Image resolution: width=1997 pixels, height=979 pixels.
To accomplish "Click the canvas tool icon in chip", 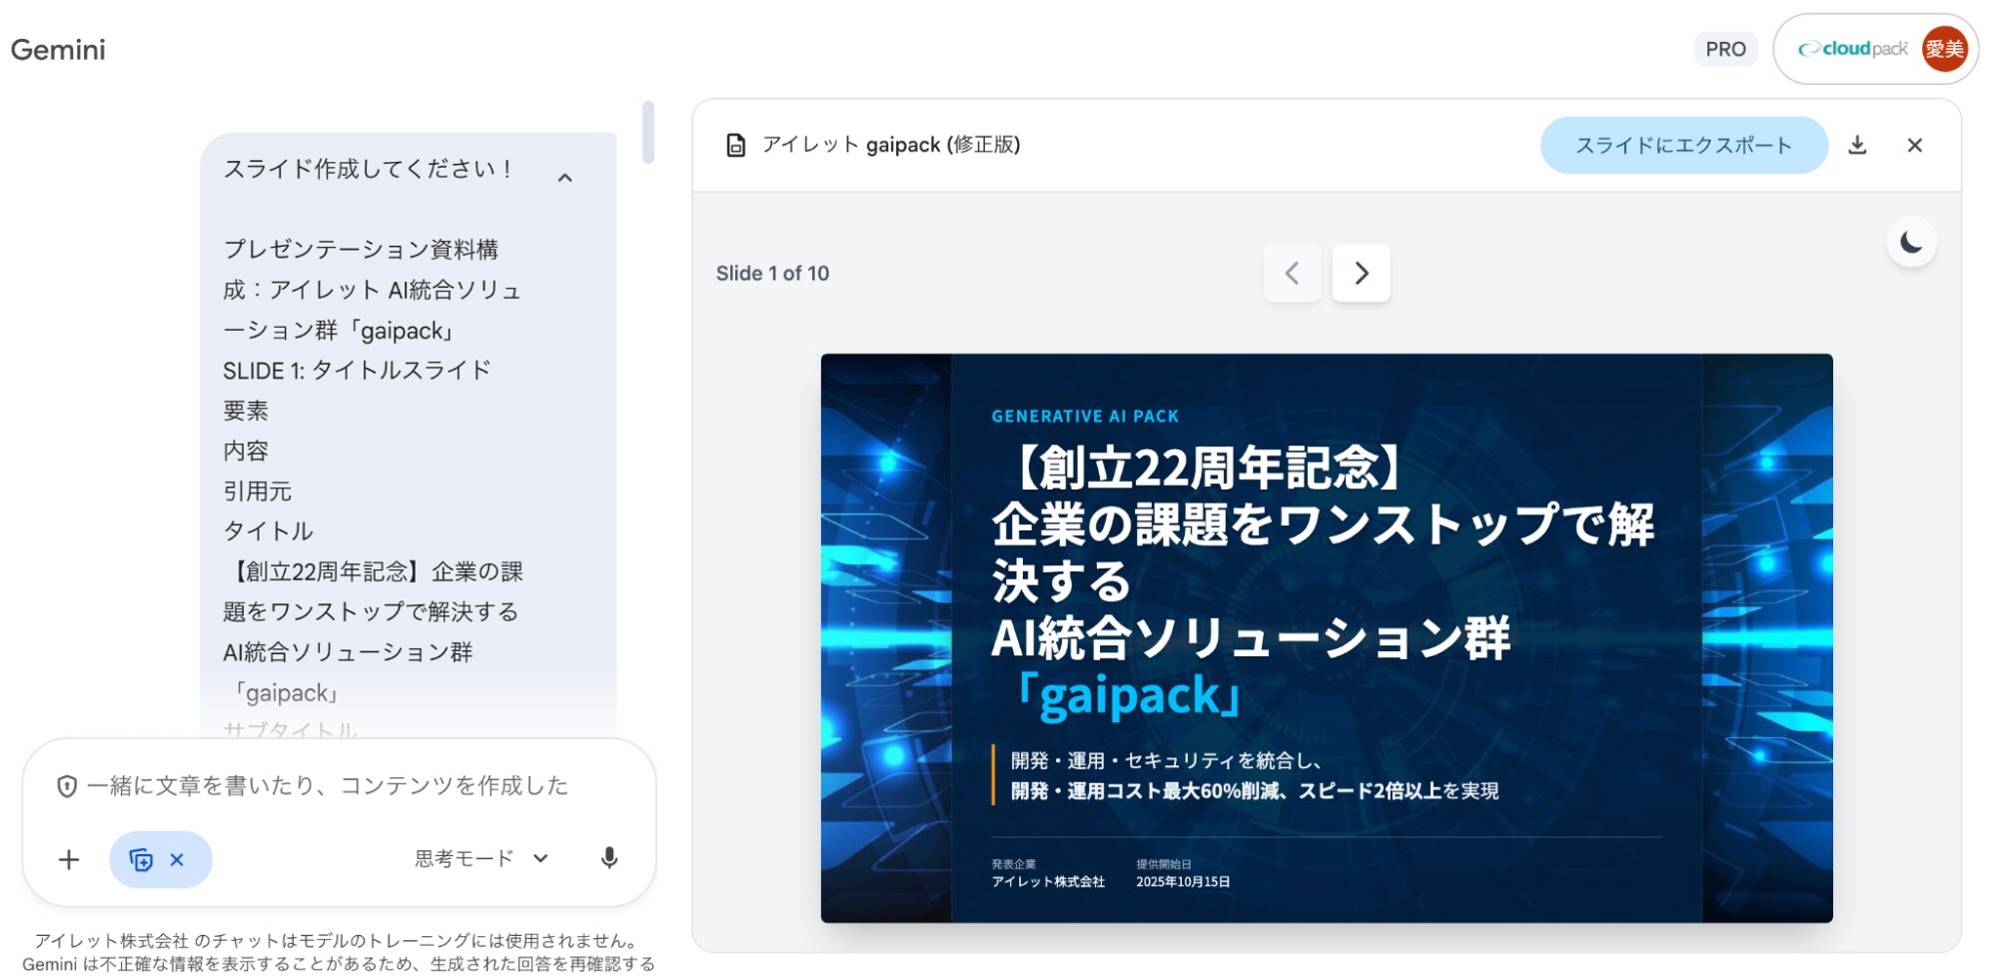I will (x=141, y=859).
